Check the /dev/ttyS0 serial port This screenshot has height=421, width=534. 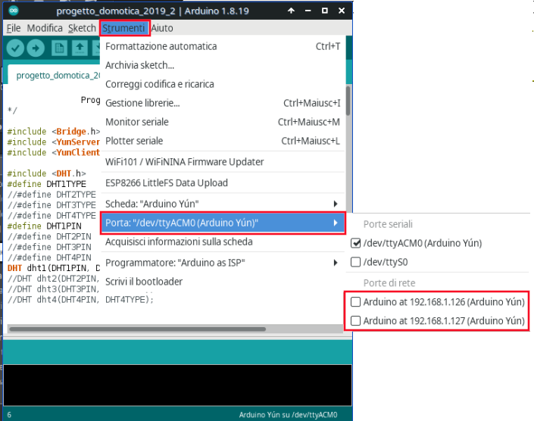coord(356,262)
